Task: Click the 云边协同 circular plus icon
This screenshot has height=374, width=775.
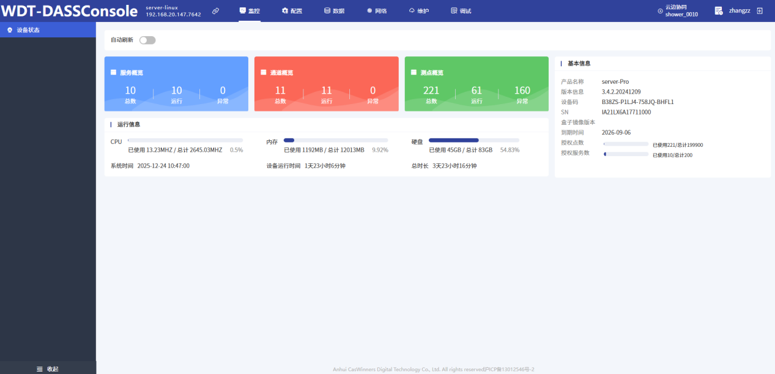Action: (660, 11)
